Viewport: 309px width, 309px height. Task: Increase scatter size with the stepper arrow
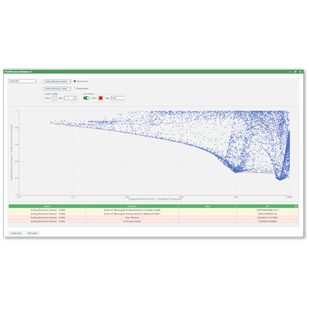click(75, 97)
